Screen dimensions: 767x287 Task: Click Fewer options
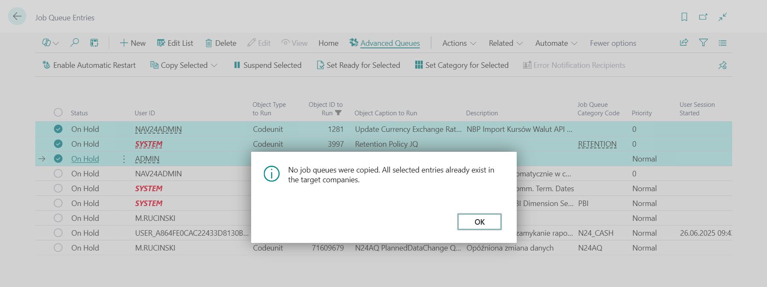[x=613, y=43]
